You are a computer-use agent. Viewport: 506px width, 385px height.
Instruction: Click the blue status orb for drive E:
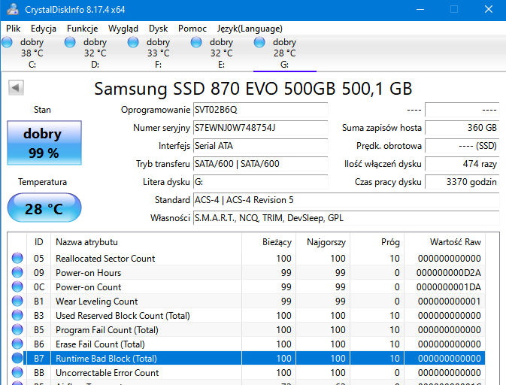tap(196, 42)
